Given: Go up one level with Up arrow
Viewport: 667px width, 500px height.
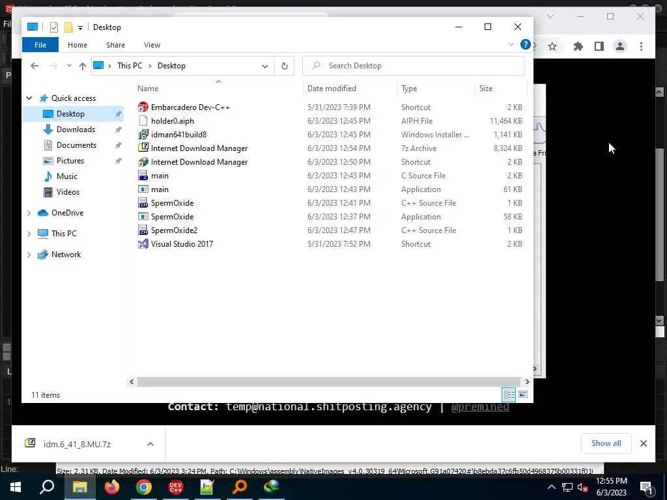Looking at the screenshot, I should (83, 66).
